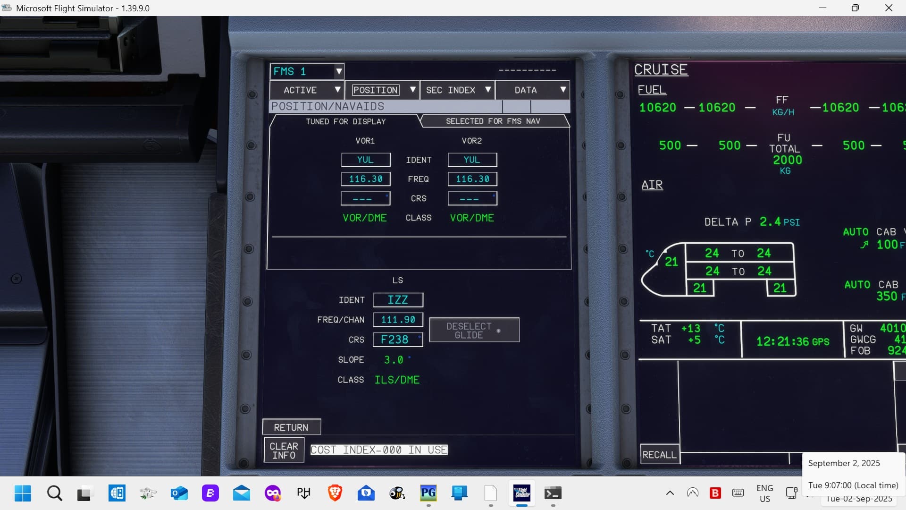Click the LS IDENT field IZZ
Viewport: 906px width, 510px height.
tap(398, 300)
